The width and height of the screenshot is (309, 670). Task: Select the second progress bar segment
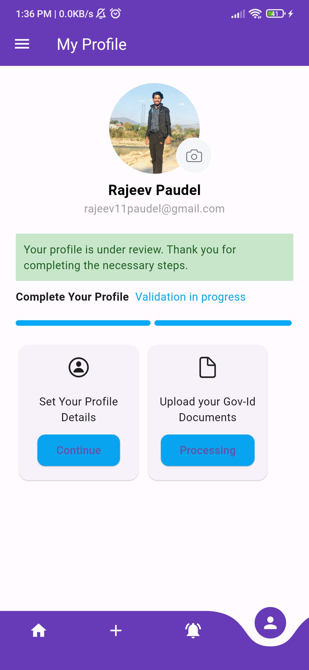click(223, 323)
